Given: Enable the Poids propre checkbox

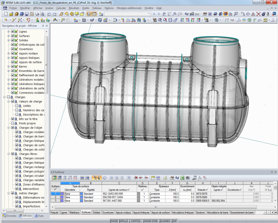Looking at the screenshot, I should point(13,123).
